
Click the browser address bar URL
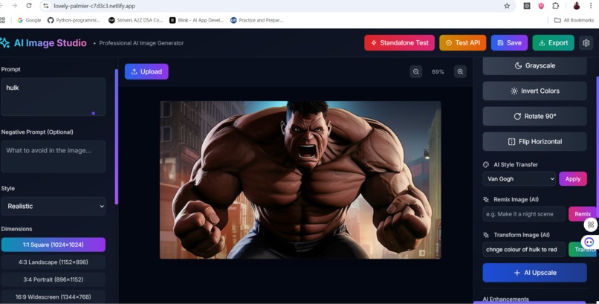click(x=94, y=6)
